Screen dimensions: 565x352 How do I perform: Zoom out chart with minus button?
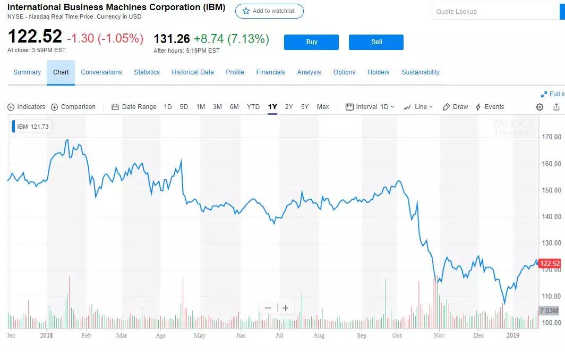268,308
